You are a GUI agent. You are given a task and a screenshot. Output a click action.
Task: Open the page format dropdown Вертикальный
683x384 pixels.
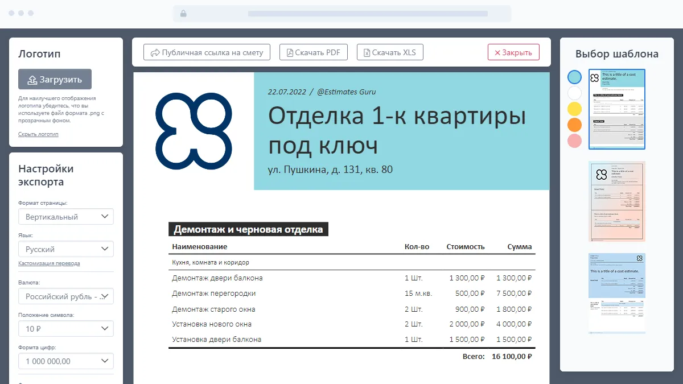pos(65,217)
